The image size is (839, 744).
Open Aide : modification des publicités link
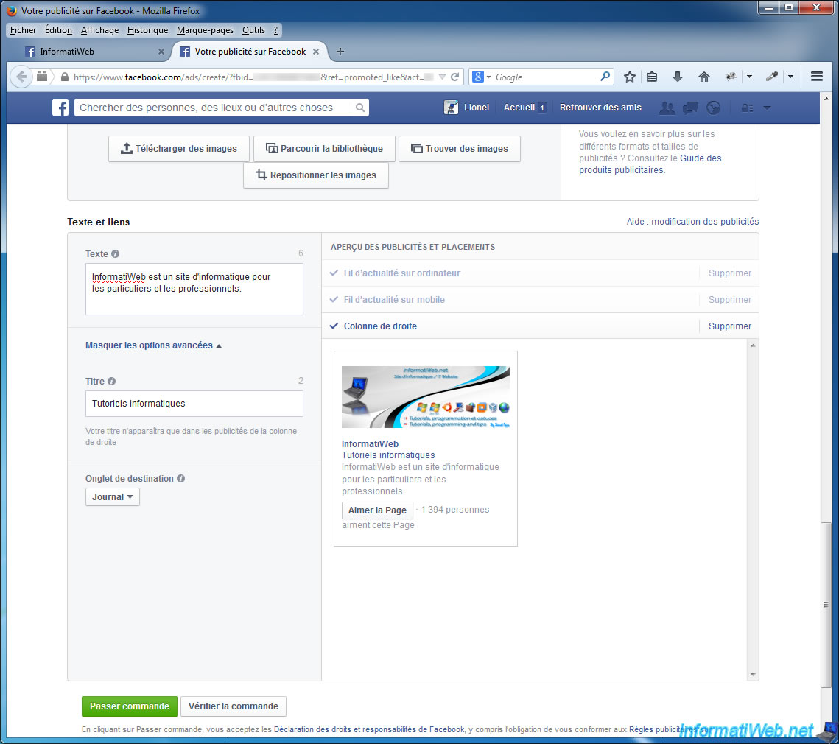(692, 222)
